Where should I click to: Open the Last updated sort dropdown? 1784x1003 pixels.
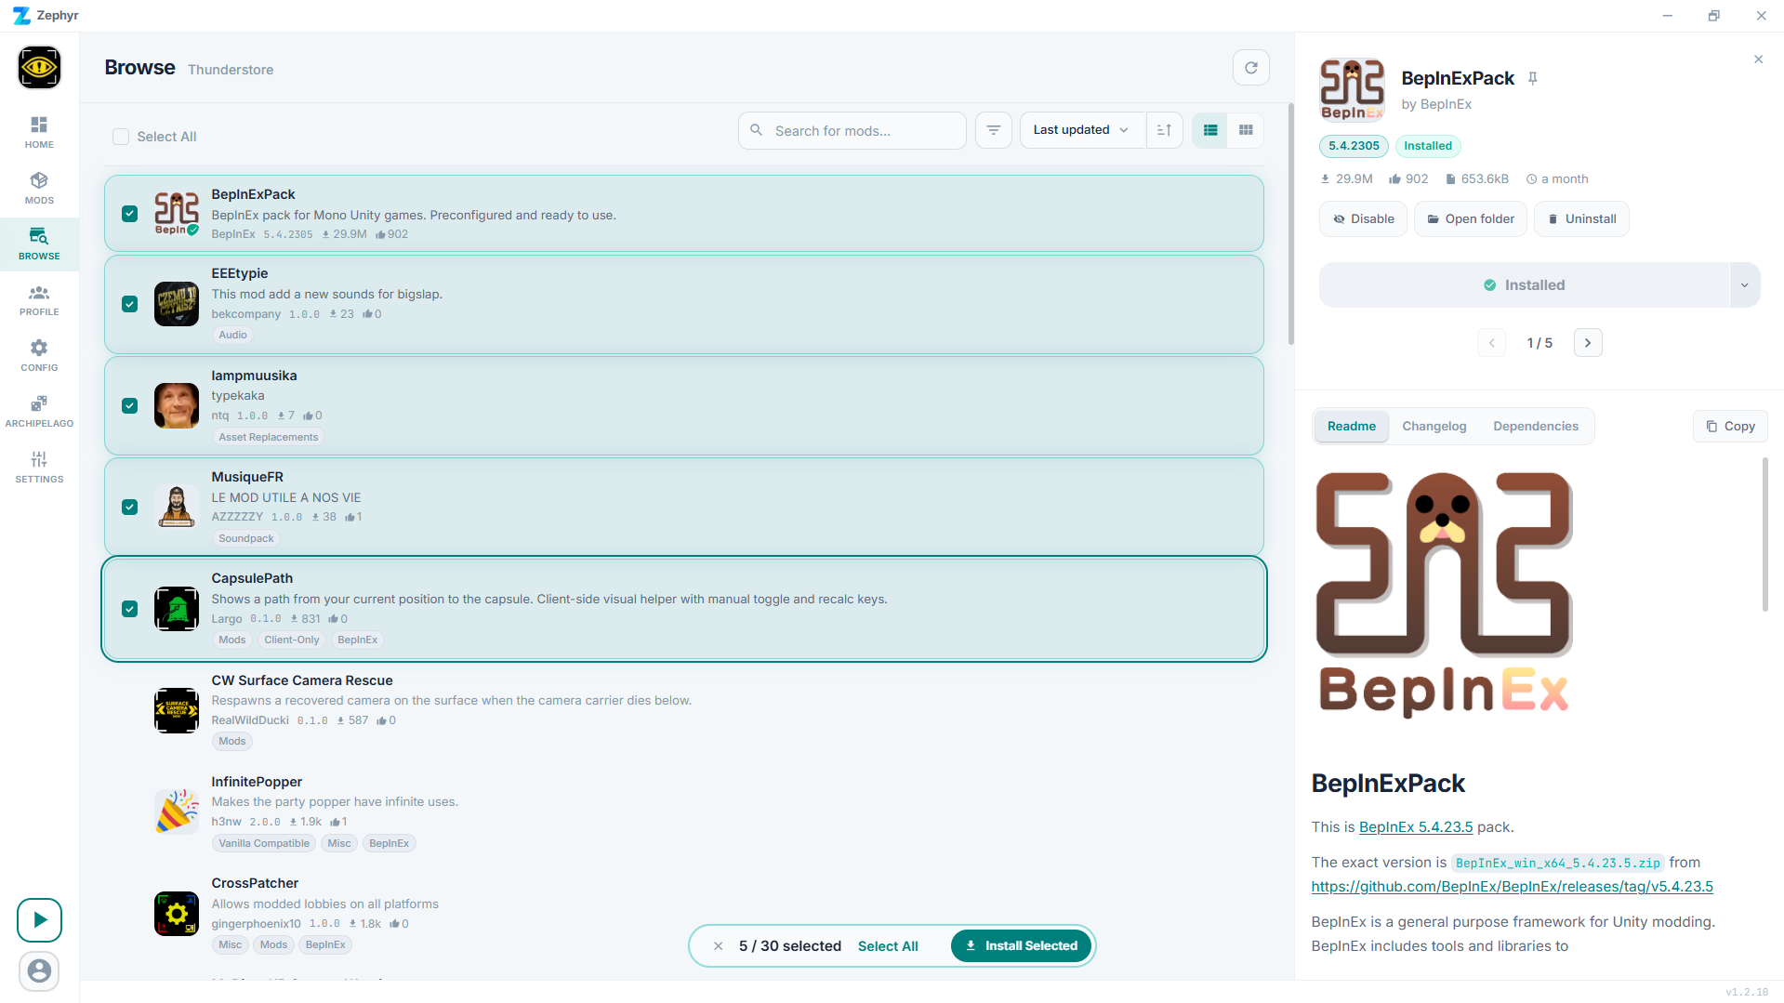[x=1081, y=130]
